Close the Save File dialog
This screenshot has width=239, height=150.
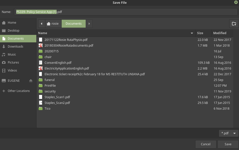(236, 2)
